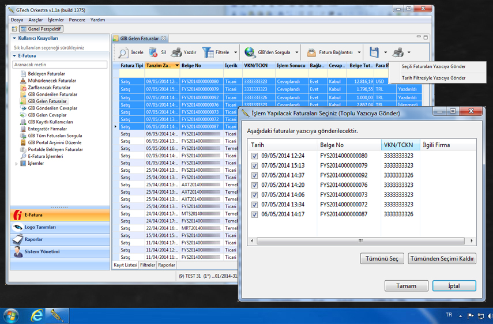Image resolution: width=493 pixels, height=324 pixels.
Task: Confirm with the Tamam button
Action: tap(407, 286)
